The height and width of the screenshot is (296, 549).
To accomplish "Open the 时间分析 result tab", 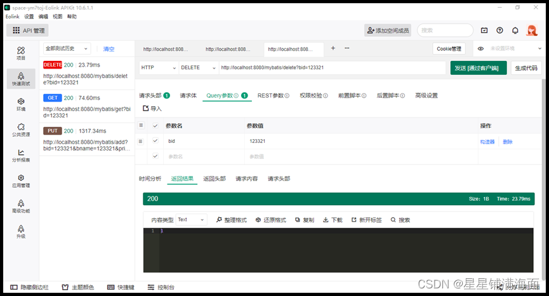I will tap(150, 178).
